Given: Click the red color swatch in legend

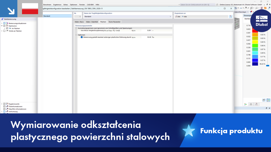Looking at the screenshot, I should pyautogui.click(x=255, y=31).
